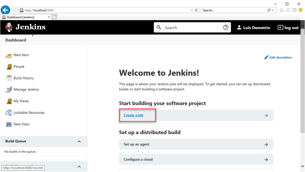This screenshot has height=172, width=305.
Task: Click the Jenkins title text in header
Action: pos(31,27)
